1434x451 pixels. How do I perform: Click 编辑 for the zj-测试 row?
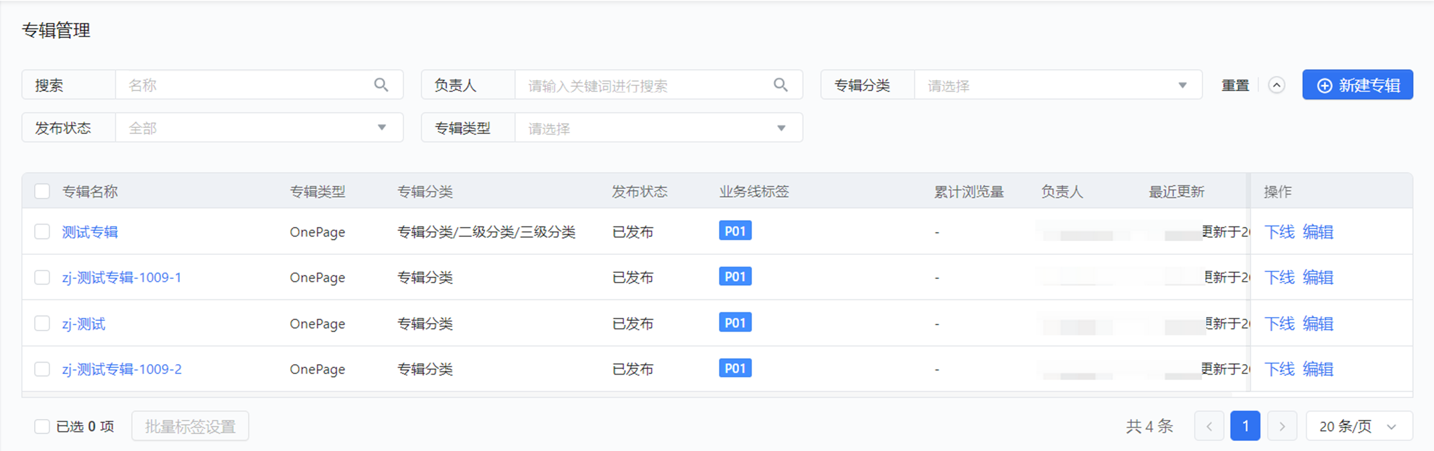pos(1318,323)
